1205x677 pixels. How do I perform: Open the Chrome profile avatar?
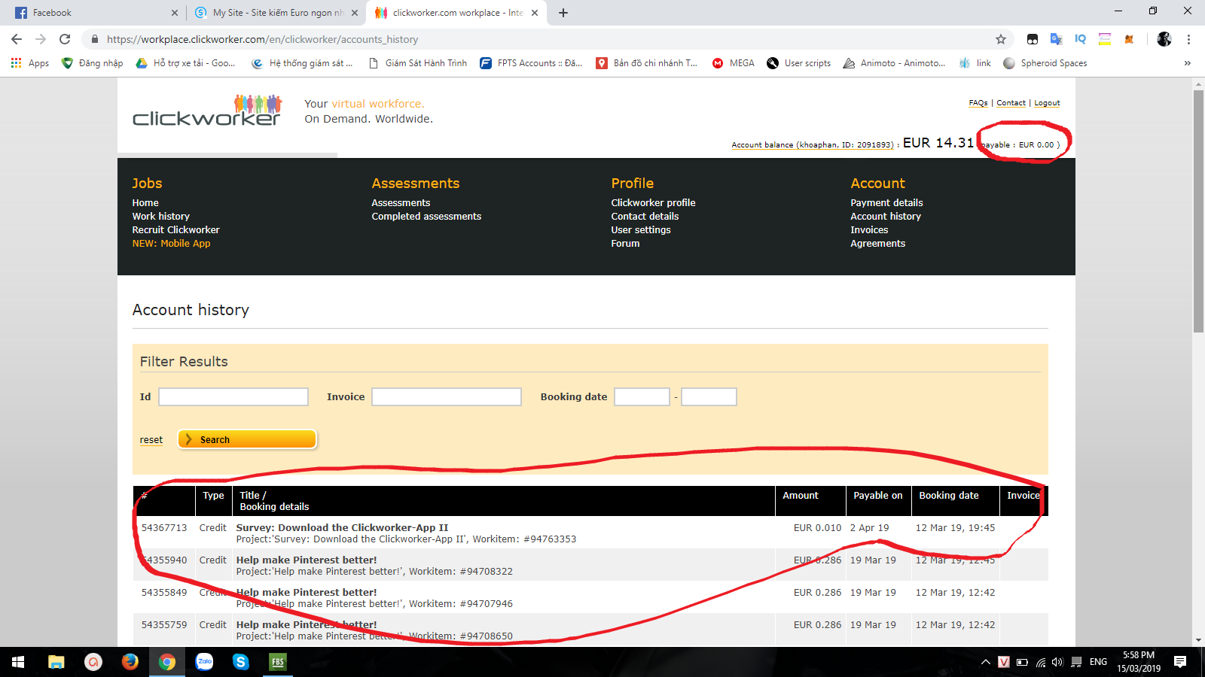click(1164, 39)
